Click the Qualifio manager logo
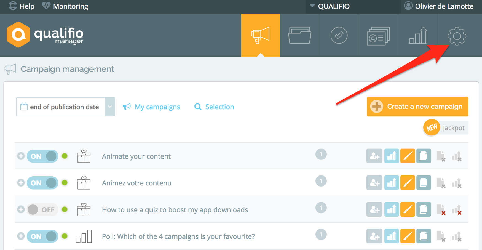The width and height of the screenshot is (482, 250). pyautogui.click(x=45, y=34)
